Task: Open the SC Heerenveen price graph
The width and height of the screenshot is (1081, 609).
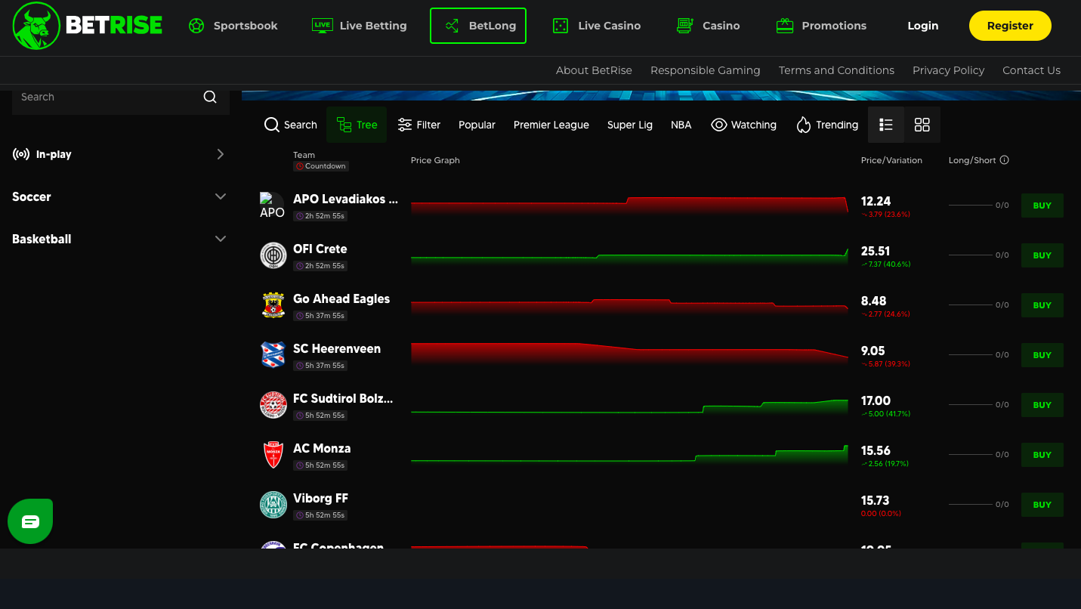Action: click(x=629, y=355)
